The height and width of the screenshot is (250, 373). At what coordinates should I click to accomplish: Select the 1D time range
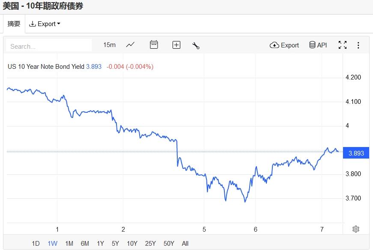[36, 244]
